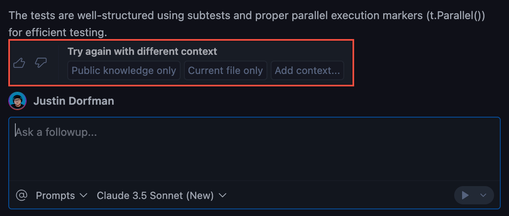Screen dimensions: 509x216
Task: Click the @ mention icon
Action: coord(21,195)
